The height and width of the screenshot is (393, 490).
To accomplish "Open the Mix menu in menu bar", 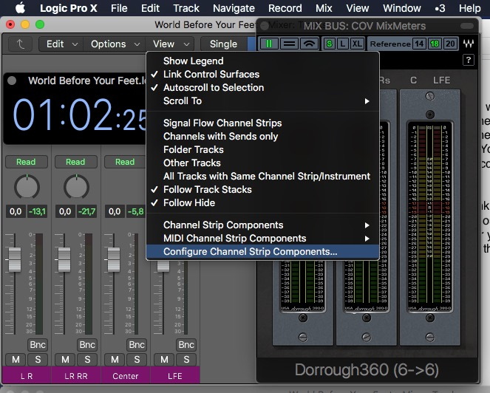I will (324, 8).
